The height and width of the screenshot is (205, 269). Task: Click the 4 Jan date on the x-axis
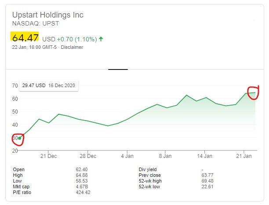point(127,156)
